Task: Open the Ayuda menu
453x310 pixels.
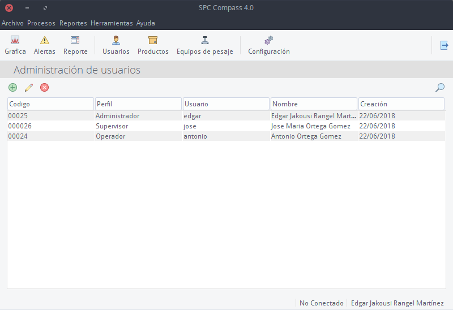Action: [x=146, y=23]
